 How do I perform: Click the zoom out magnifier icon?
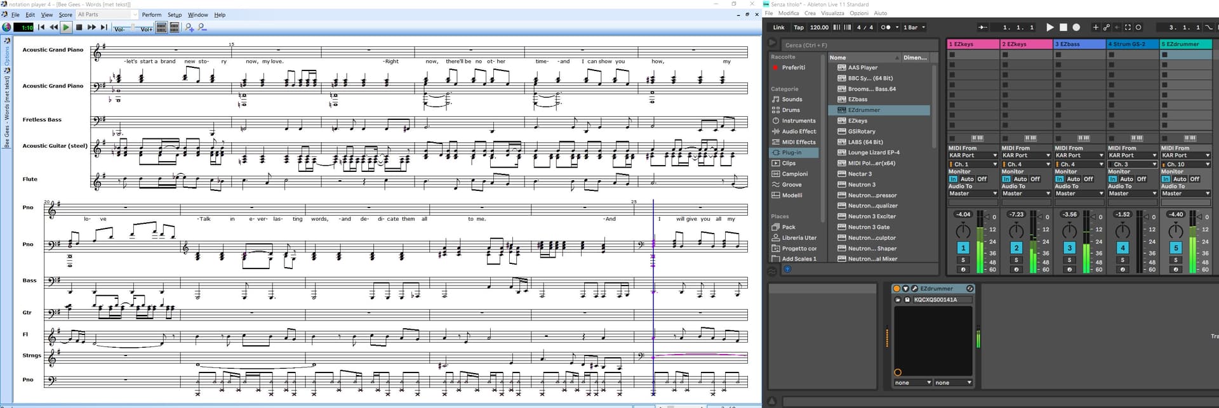pyautogui.click(x=202, y=27)
